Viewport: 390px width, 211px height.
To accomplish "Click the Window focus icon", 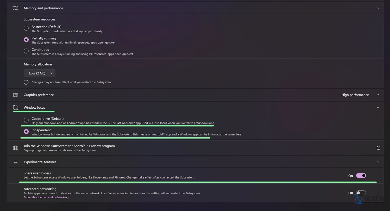I will [15, 108].
